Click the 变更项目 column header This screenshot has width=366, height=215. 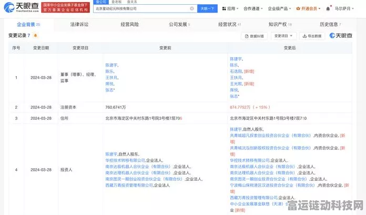click(80, 48)
